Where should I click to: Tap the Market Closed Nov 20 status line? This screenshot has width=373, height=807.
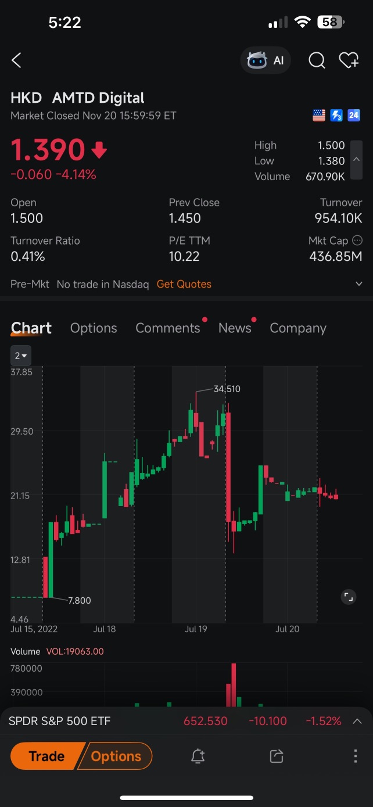point(93,116)
